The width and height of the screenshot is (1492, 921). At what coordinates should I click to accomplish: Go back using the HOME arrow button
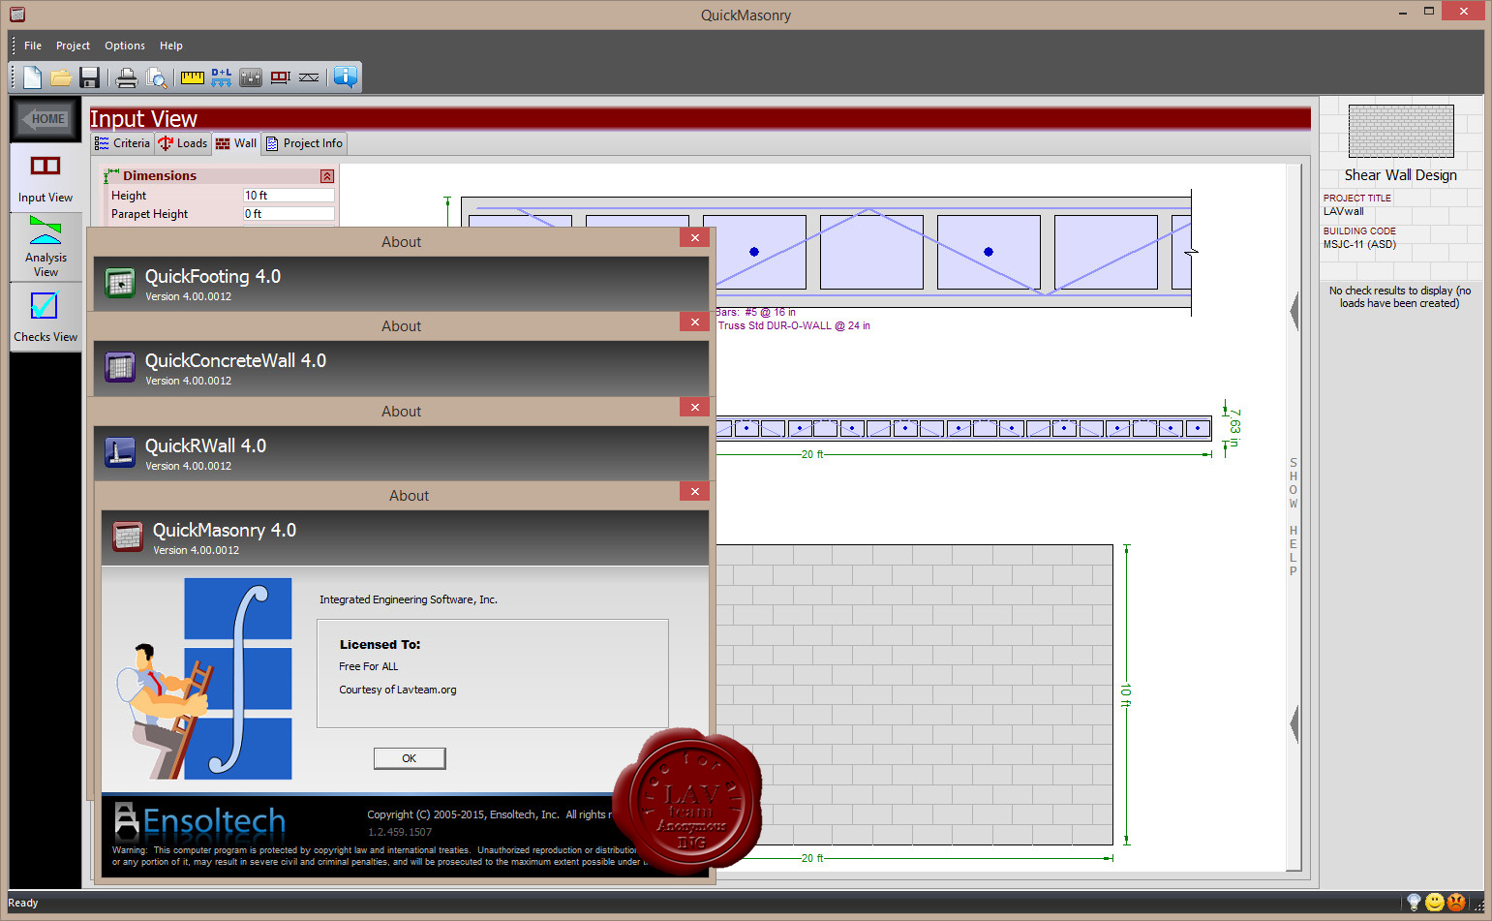pyautogui.click(x=46, y=119)
